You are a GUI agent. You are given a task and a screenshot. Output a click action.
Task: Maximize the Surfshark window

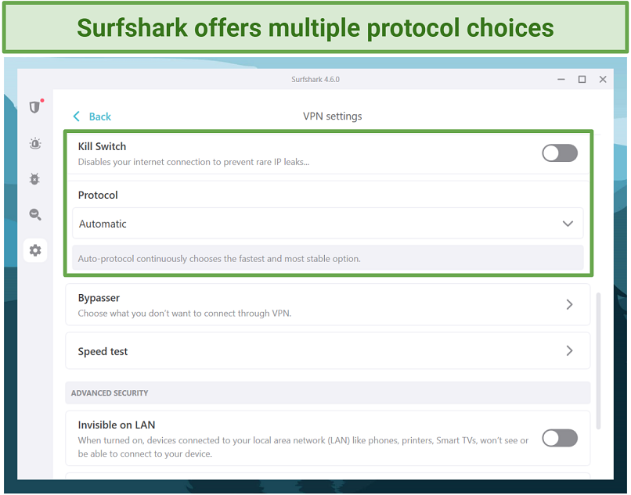[x=582, y=79]
